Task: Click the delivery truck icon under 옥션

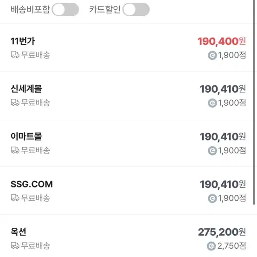Action: click(15, 246)
